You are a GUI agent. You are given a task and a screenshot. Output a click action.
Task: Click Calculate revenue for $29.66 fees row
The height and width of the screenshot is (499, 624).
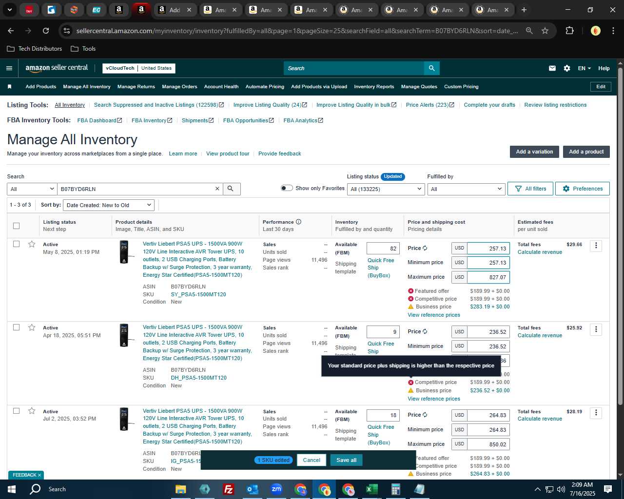[x=540, y=252]
